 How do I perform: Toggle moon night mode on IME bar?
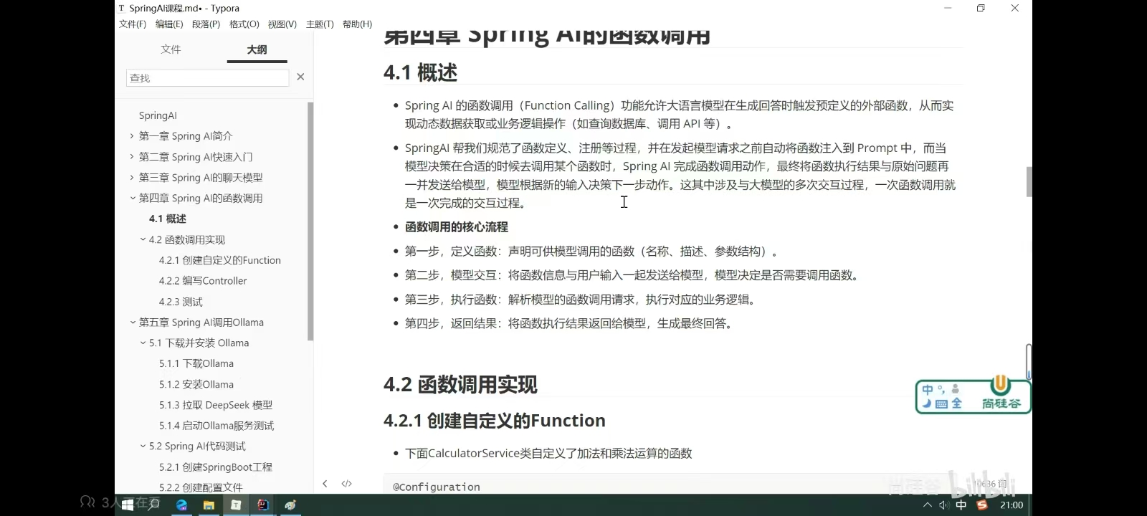click(x=927, y=403)
